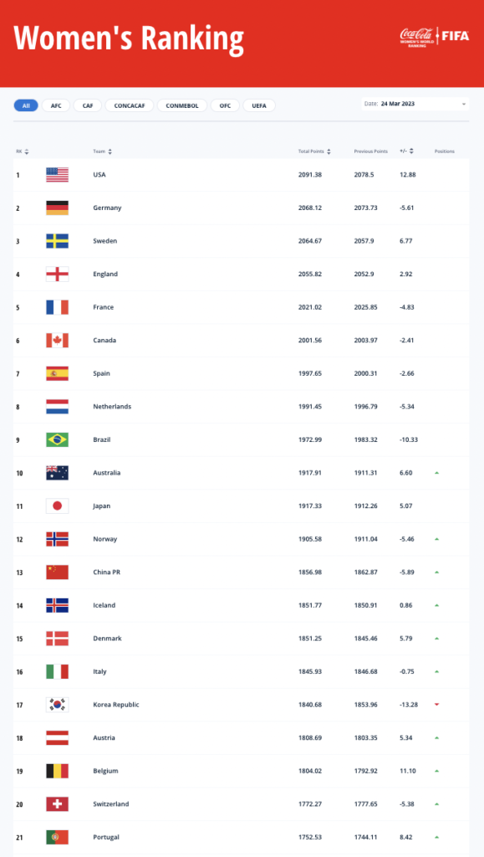Click the Japan flag icon
The image size is (484, 857).
(x=58, y=506)
